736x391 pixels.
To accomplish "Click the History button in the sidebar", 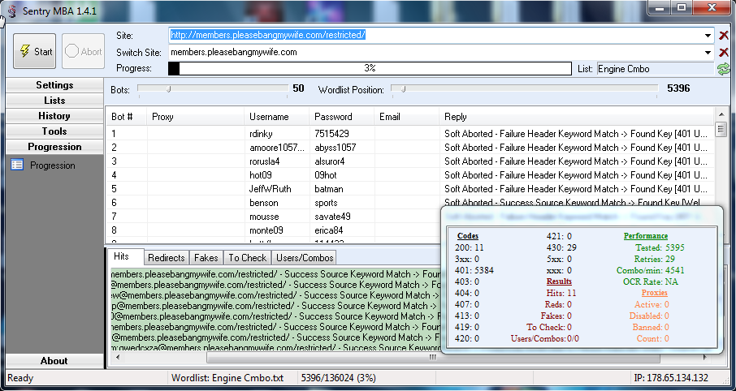I will pyautogui.click(x=54, y=116).
